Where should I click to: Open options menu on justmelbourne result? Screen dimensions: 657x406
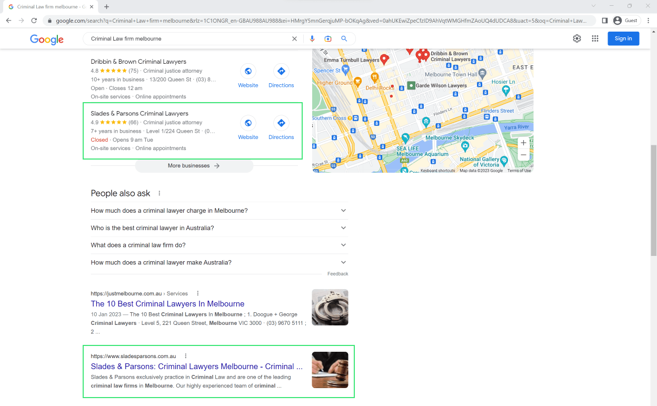(197, 293)
